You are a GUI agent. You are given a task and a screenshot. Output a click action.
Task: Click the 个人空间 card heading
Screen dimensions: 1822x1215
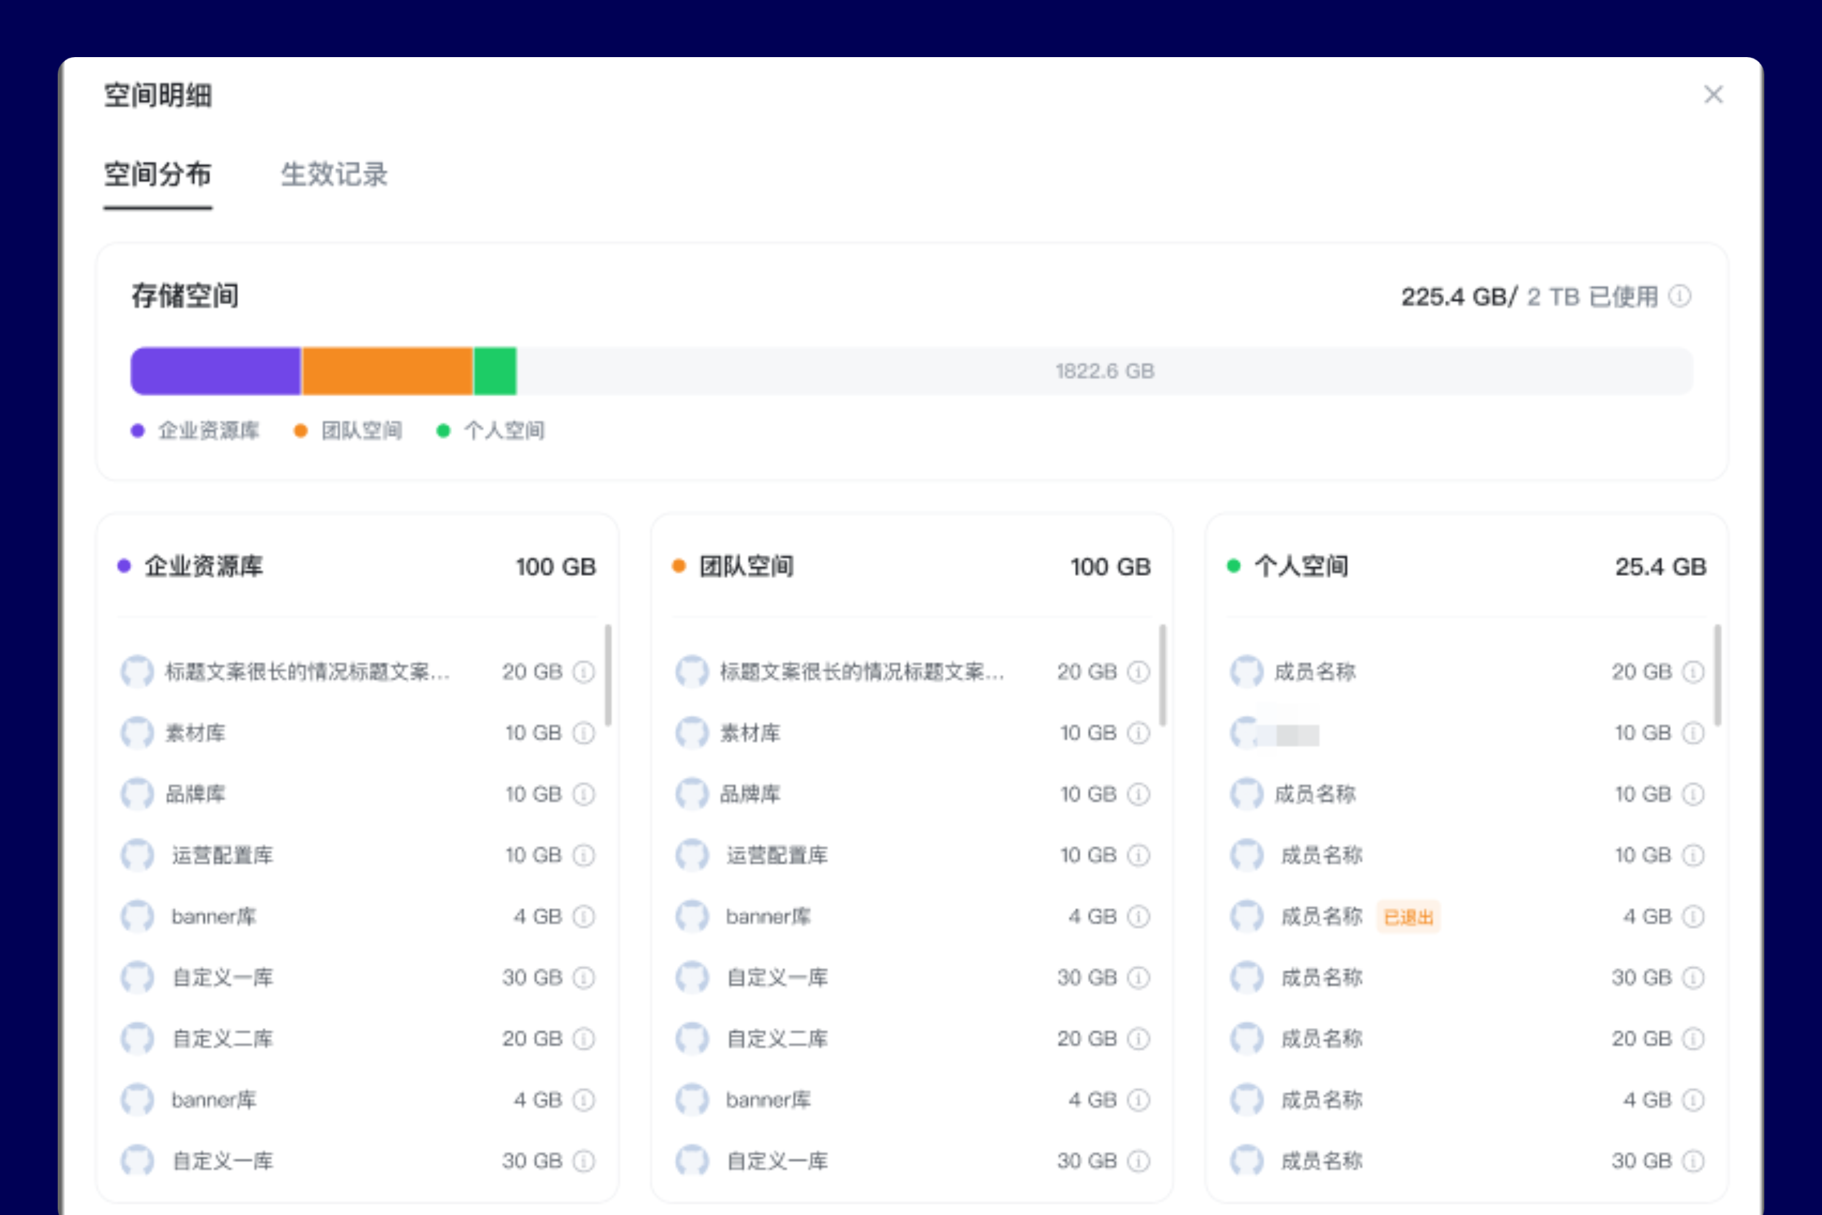pos(1301,566)
